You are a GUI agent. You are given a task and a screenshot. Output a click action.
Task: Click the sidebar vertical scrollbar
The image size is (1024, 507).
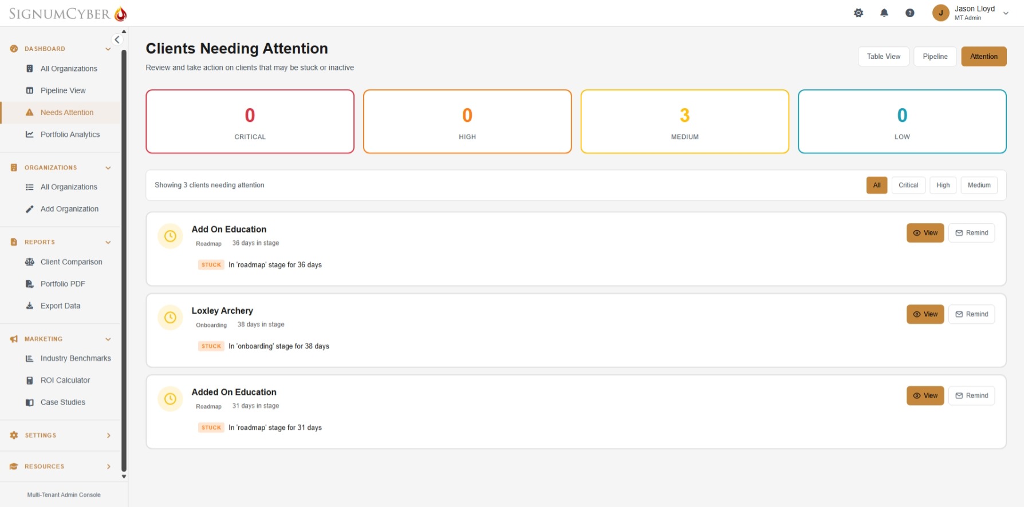(124, 260)
